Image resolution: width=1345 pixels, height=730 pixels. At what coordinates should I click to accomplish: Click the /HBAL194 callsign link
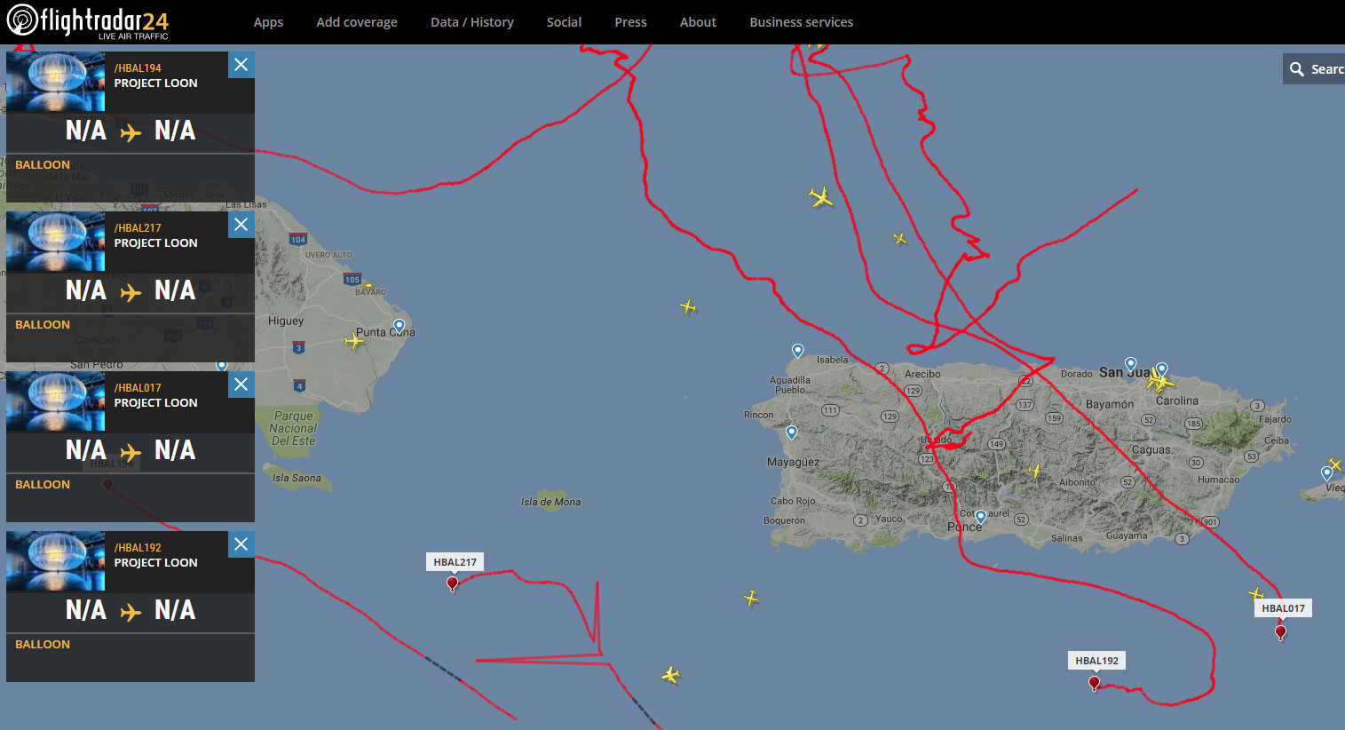138,68
